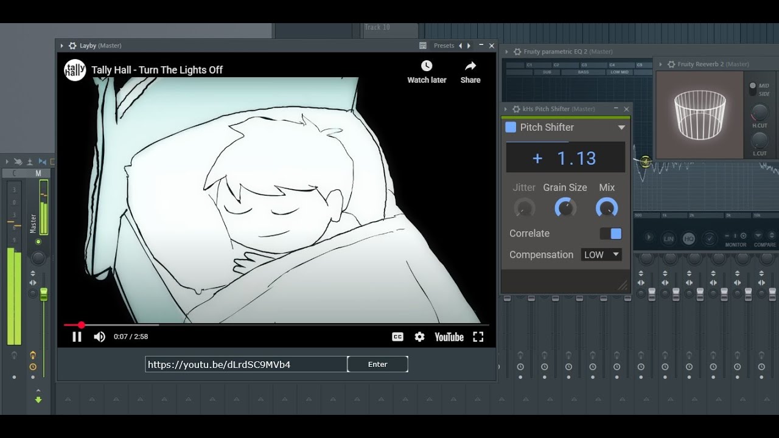This screenshot has width=779, height=438.
Task: Open the Track 10 label in playlist
Action: pyautogui.click(x=377, y=27)
